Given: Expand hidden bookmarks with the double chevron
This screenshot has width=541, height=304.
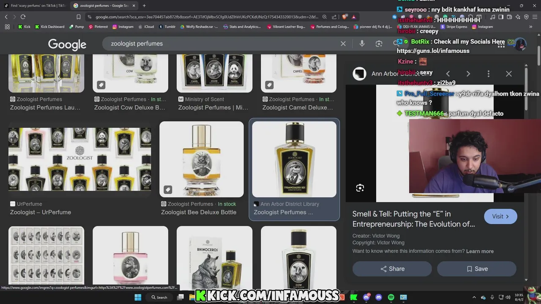Looking at the screenshot, I should (531, 27).
